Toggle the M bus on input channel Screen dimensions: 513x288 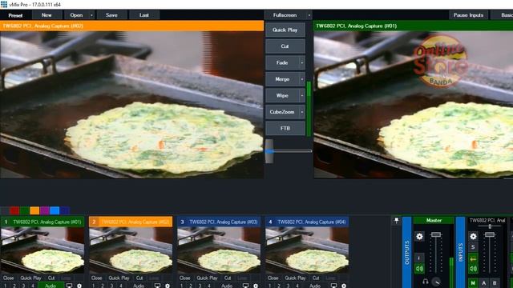coord(473,282)
